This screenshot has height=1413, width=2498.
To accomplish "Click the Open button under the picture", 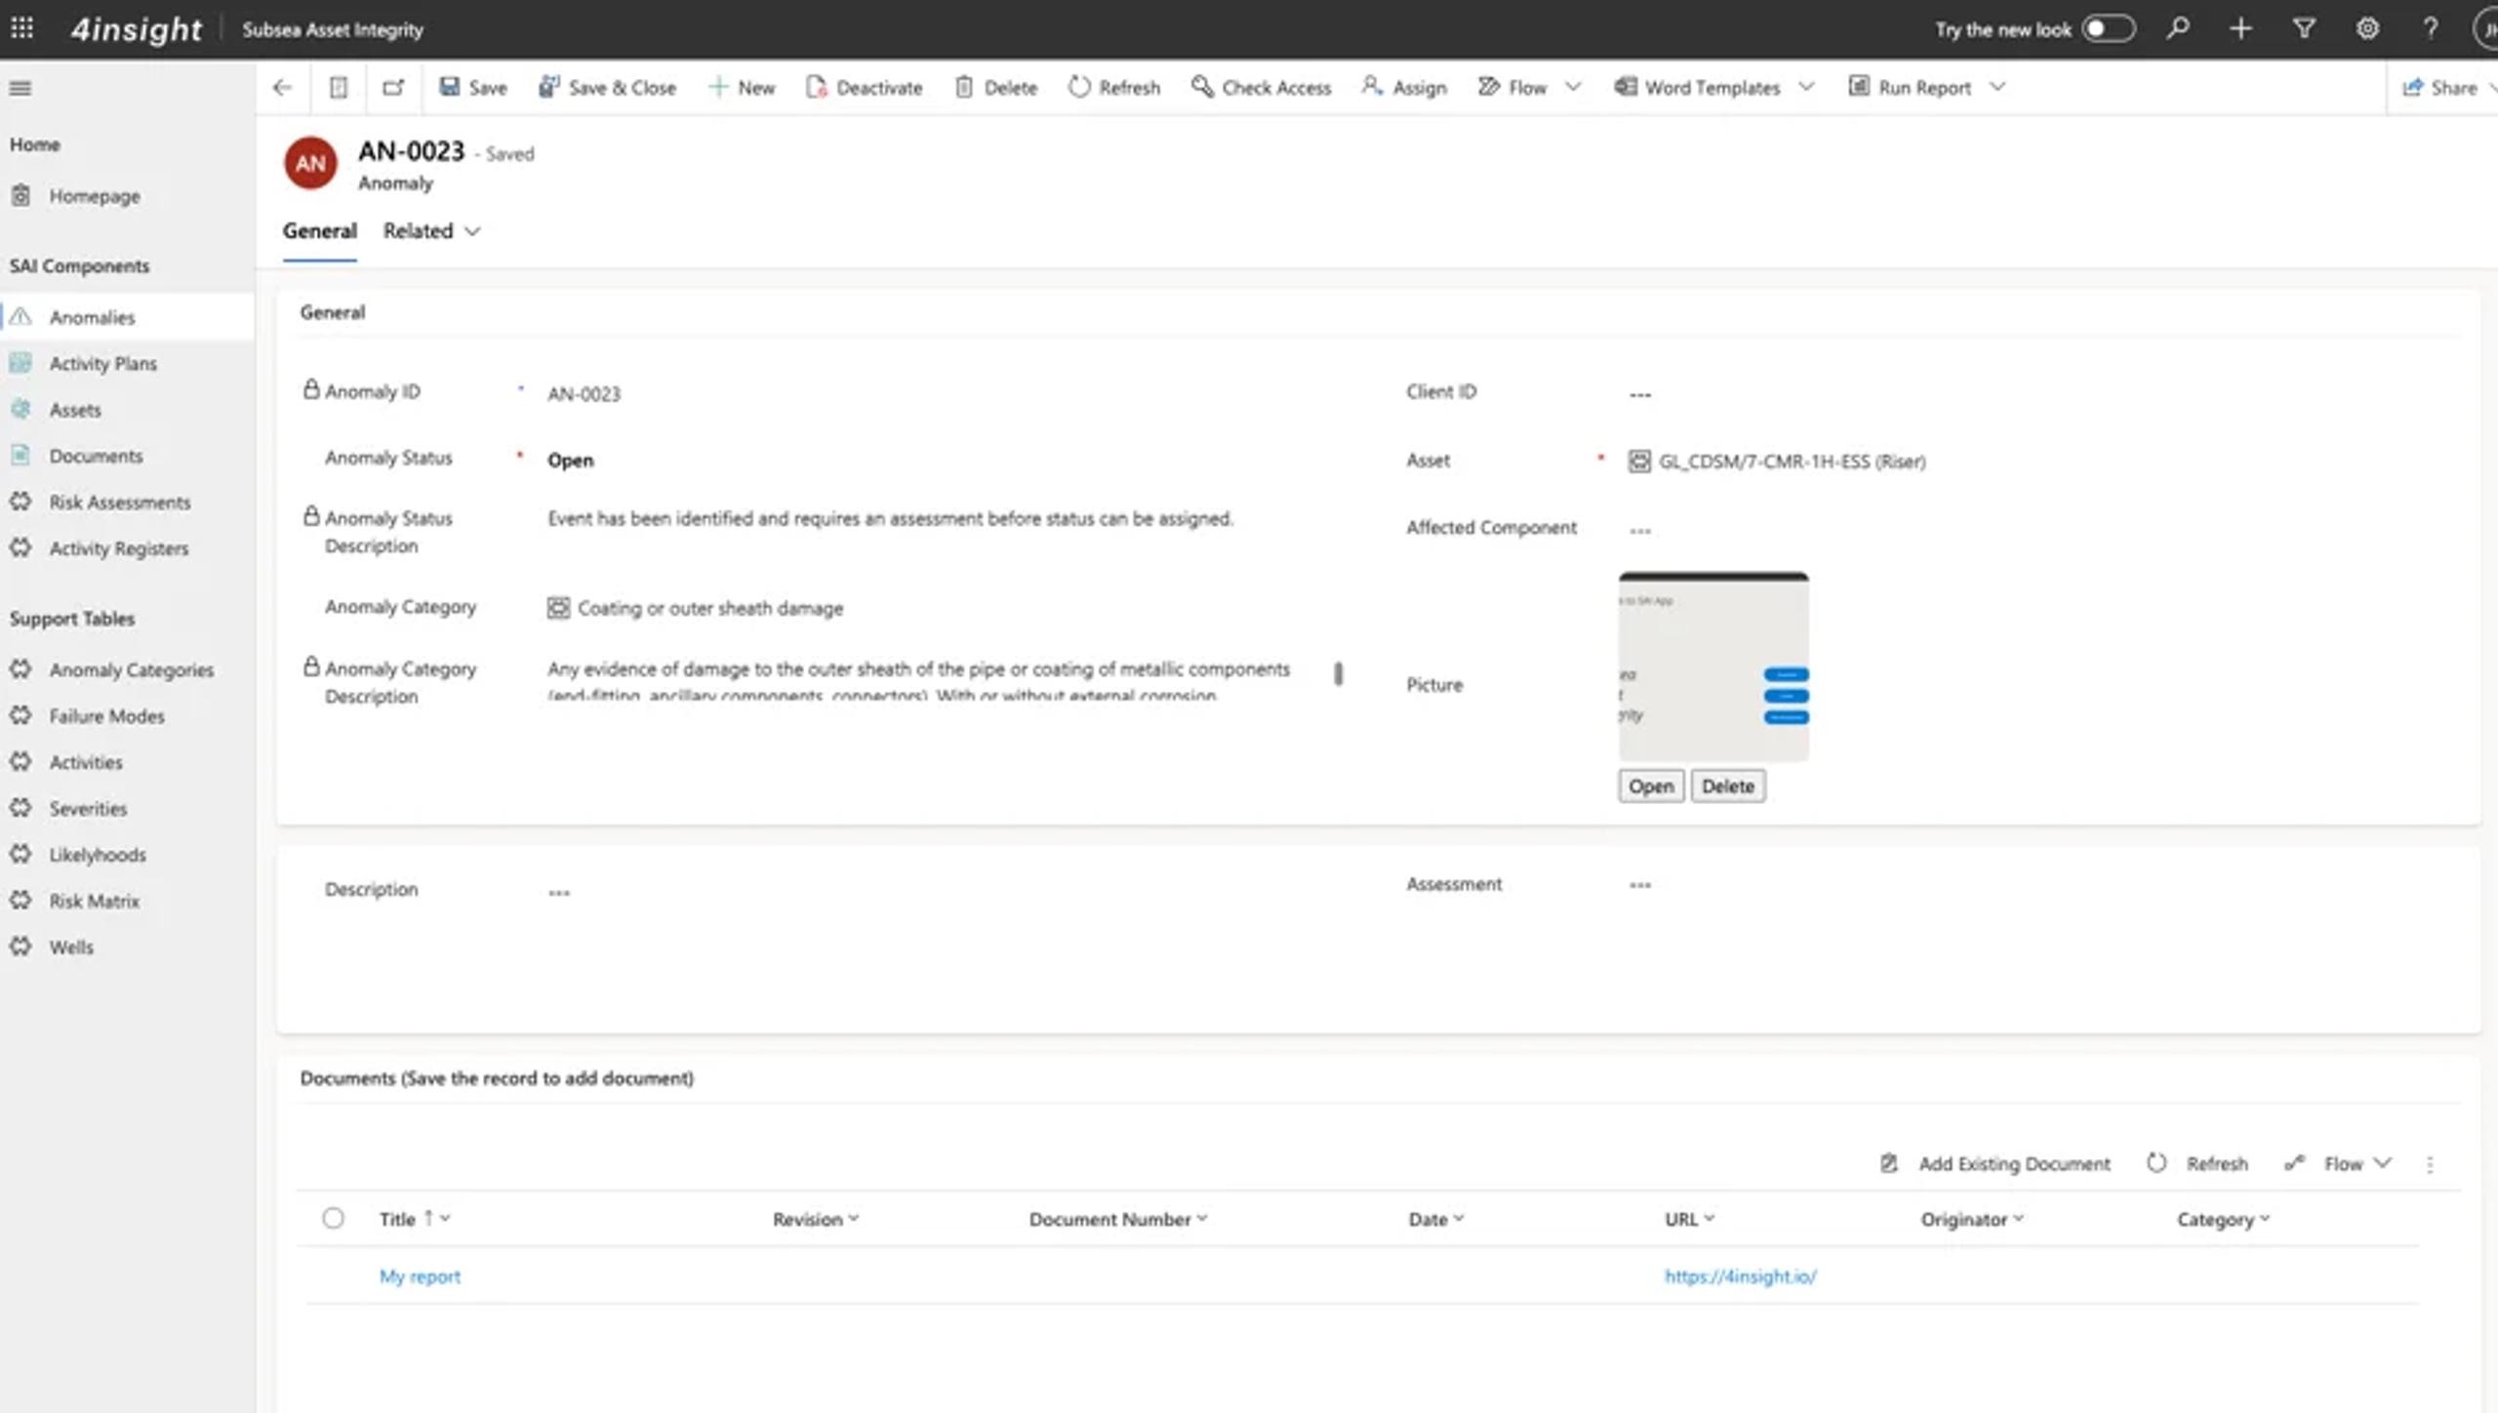I will [1651, 787].
